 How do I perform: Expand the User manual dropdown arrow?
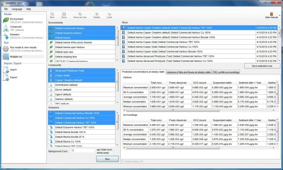pos(279,15)
